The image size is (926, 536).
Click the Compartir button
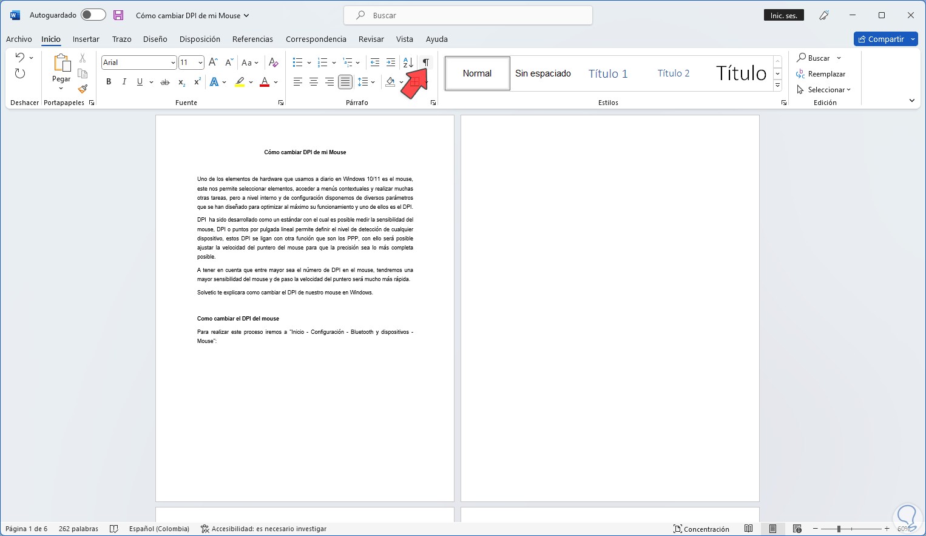[x=881, y=39]
